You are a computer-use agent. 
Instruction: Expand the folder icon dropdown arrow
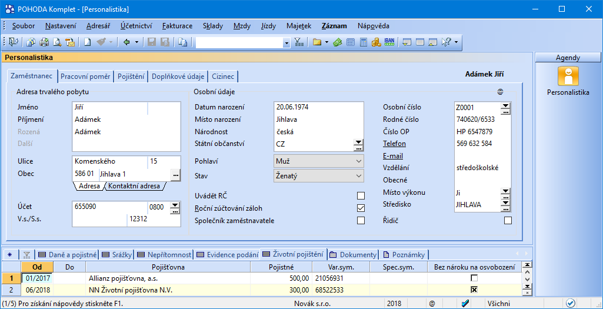point(327,42)
